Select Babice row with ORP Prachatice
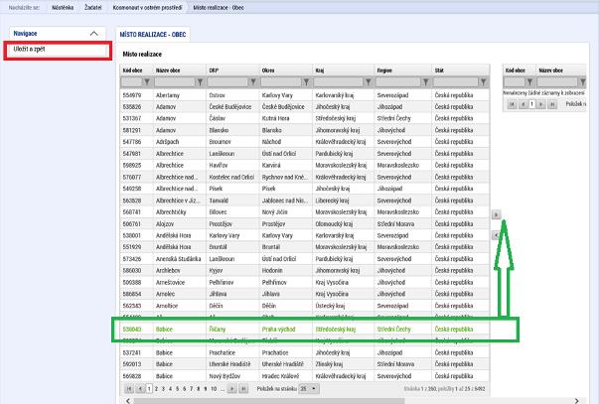 coord(305,352)
